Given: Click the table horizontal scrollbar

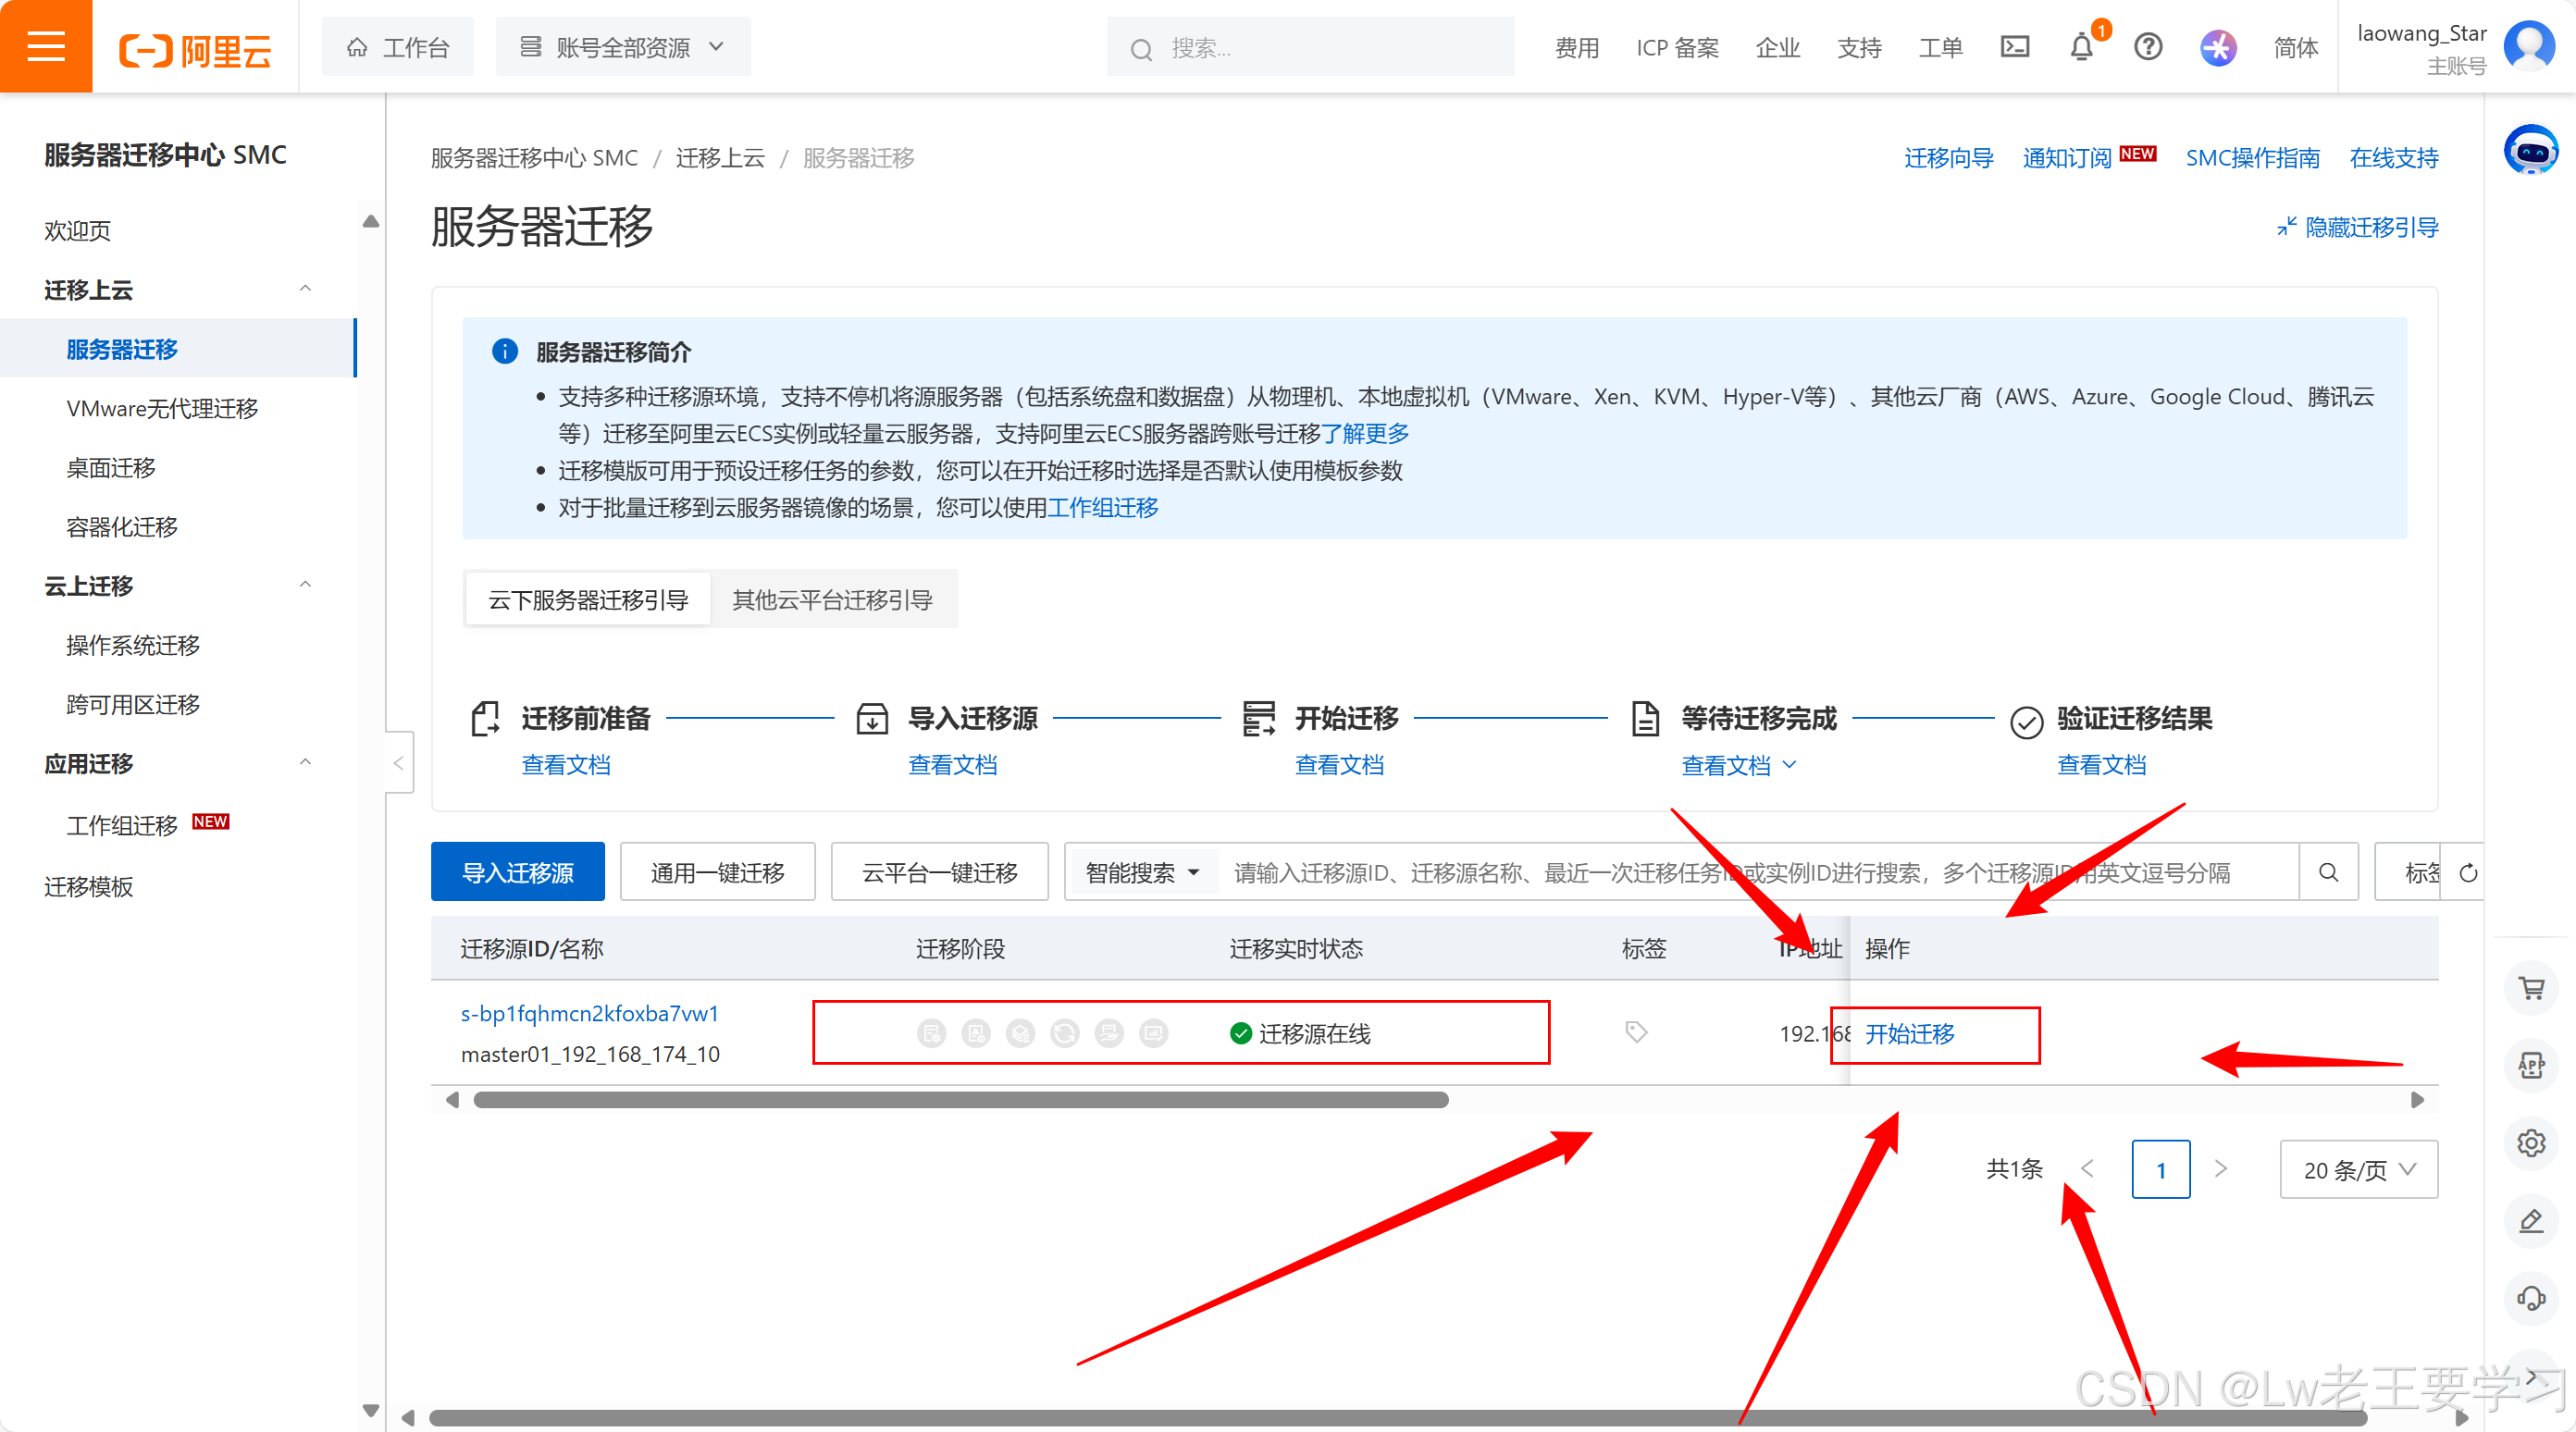Looking at the screenshot, I should 960,1099.
